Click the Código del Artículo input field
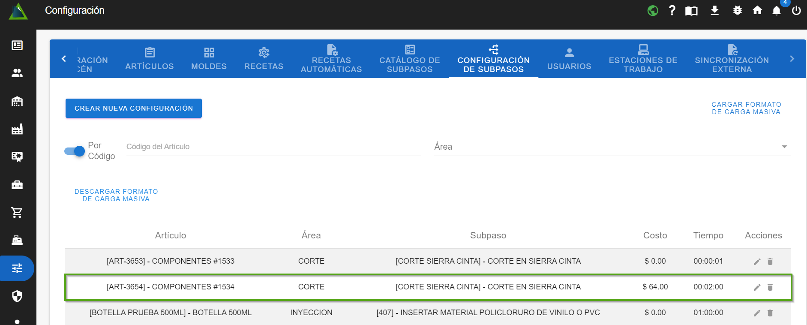Screen dimensions: 807x325 point(273,147)
